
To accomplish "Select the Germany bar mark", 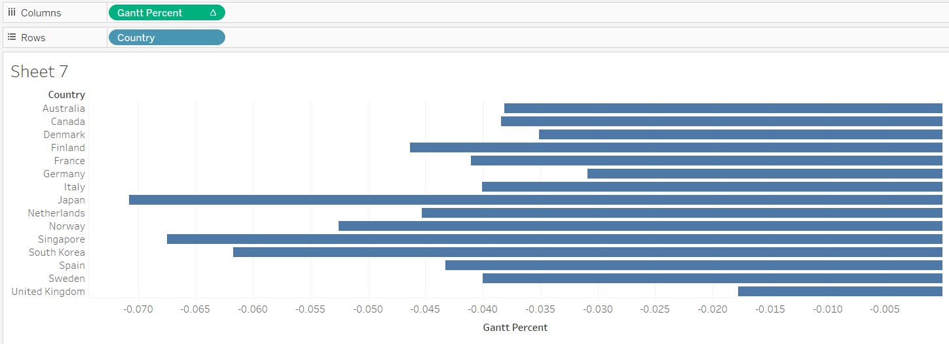I will point(764,174).
